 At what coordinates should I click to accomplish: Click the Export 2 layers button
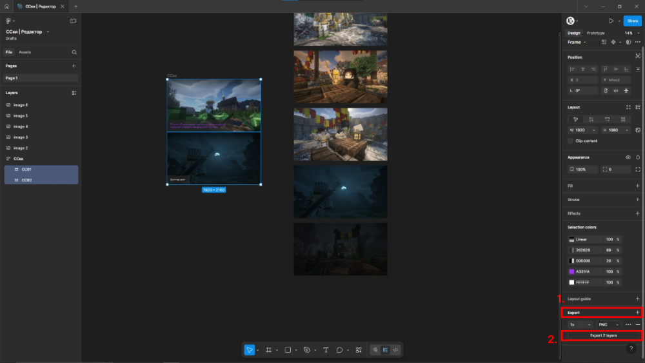(603, 335)
